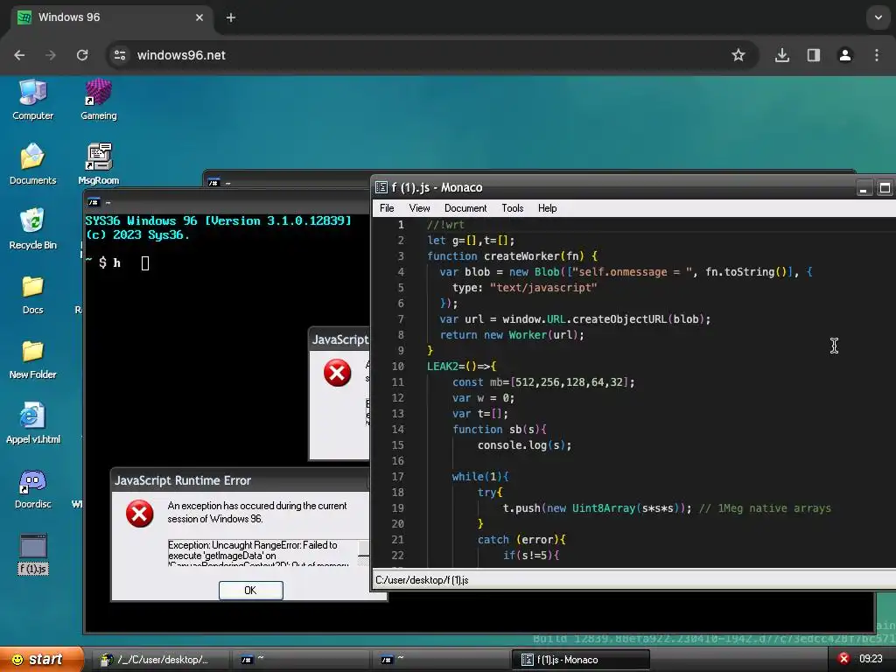Image resolution: width=896 pixels, height=672 pixels.
Task: Open the Document menu in Monaco
Action: [x=465, y=208]
